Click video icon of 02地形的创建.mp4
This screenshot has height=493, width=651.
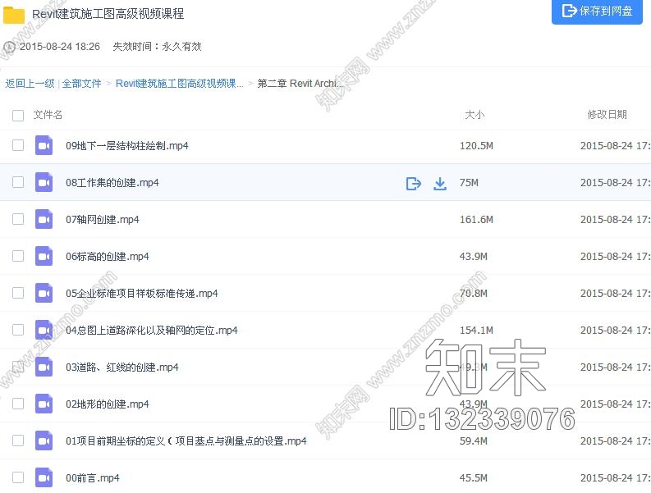(x=44, y=404)
